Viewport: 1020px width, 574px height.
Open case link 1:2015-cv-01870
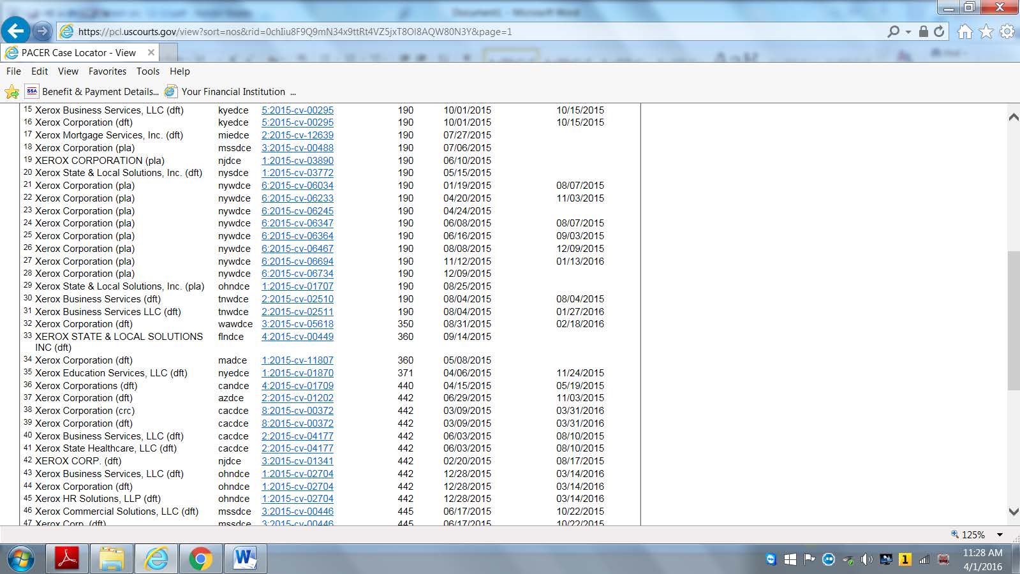[x=297, y=373]
